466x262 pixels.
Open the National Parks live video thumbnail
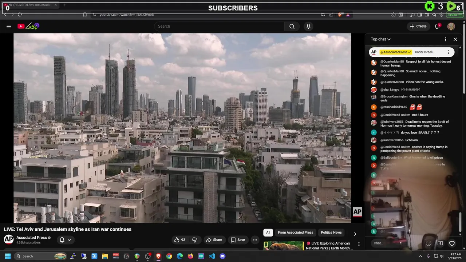coord(284,246)
